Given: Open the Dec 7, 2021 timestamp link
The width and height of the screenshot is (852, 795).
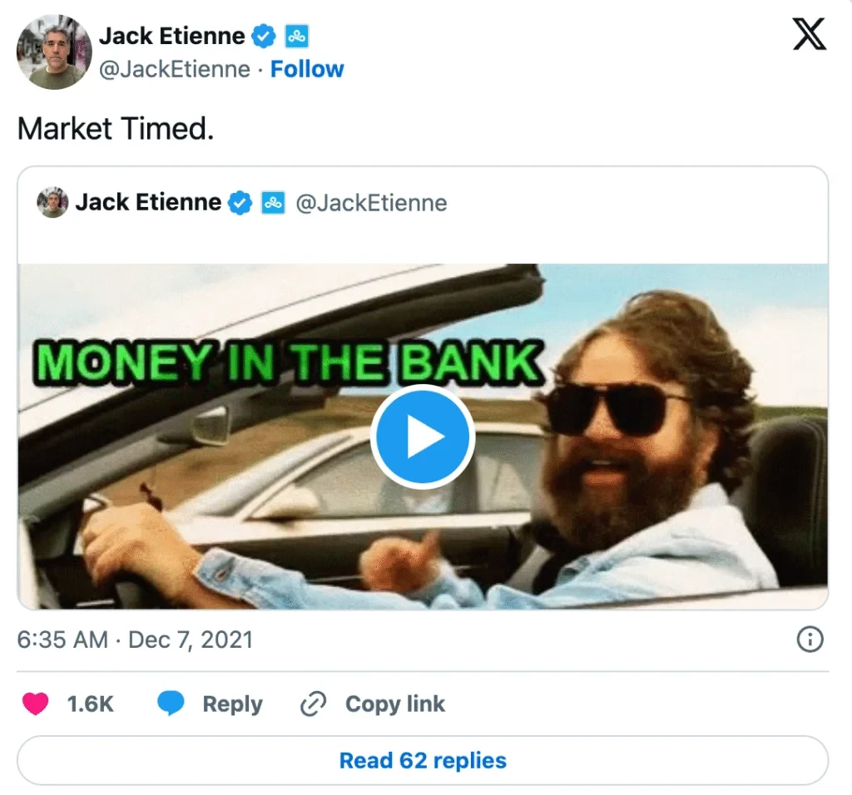Looking at the screenshot, I should (136, 639).
